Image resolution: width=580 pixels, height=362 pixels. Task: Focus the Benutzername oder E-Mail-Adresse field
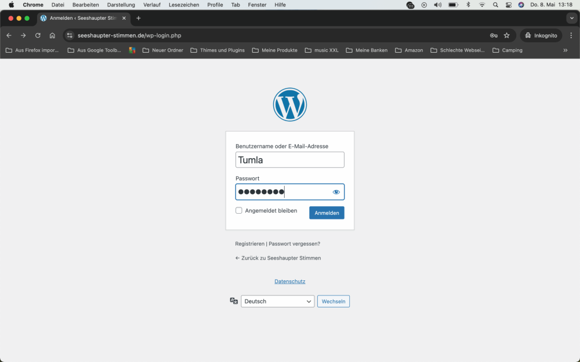(x=289, y=160)
